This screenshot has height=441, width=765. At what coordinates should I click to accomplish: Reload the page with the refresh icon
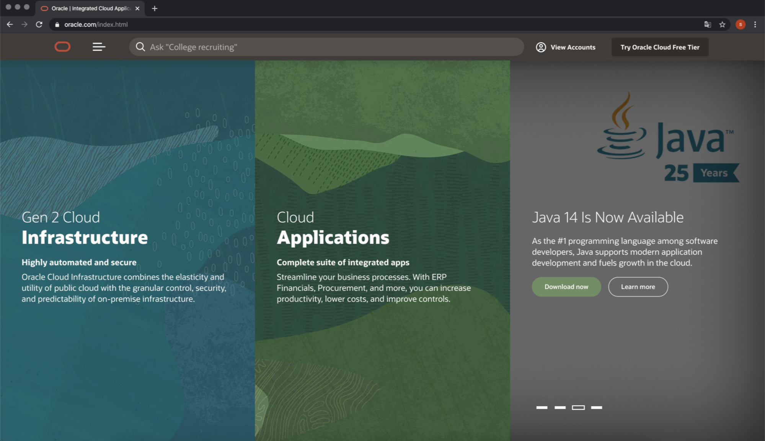(x=39, y=25)
